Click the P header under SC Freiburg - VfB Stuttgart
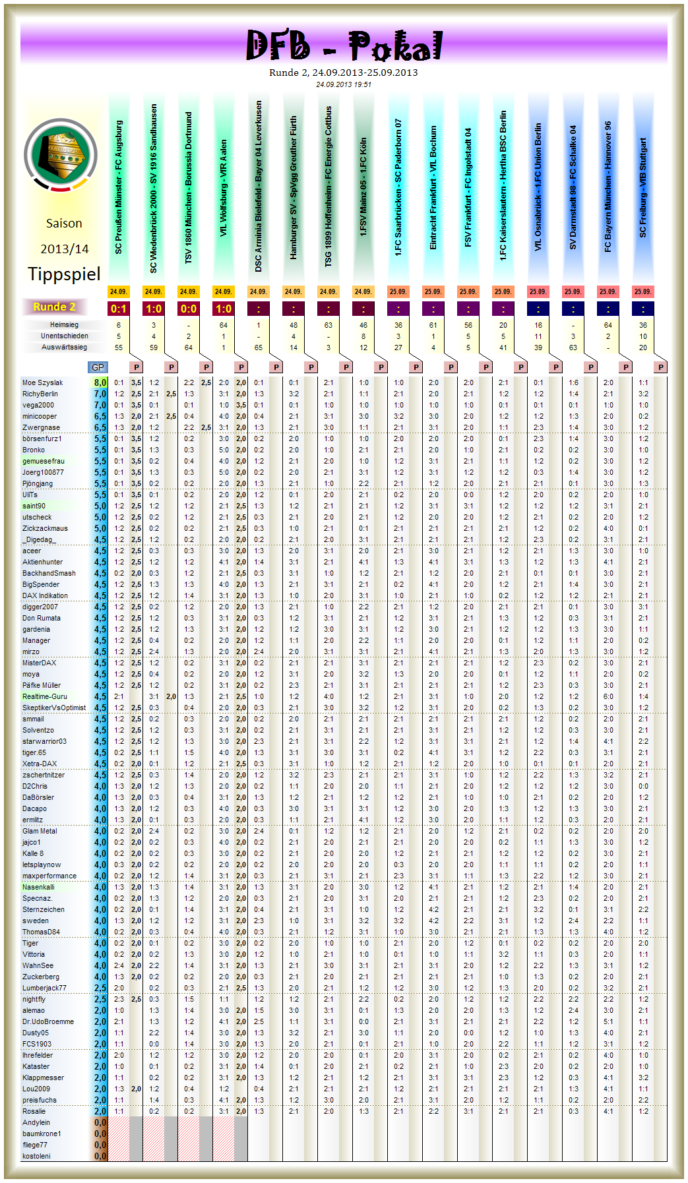Viewport: 688px width, 1183px height. tap(661, 367)
